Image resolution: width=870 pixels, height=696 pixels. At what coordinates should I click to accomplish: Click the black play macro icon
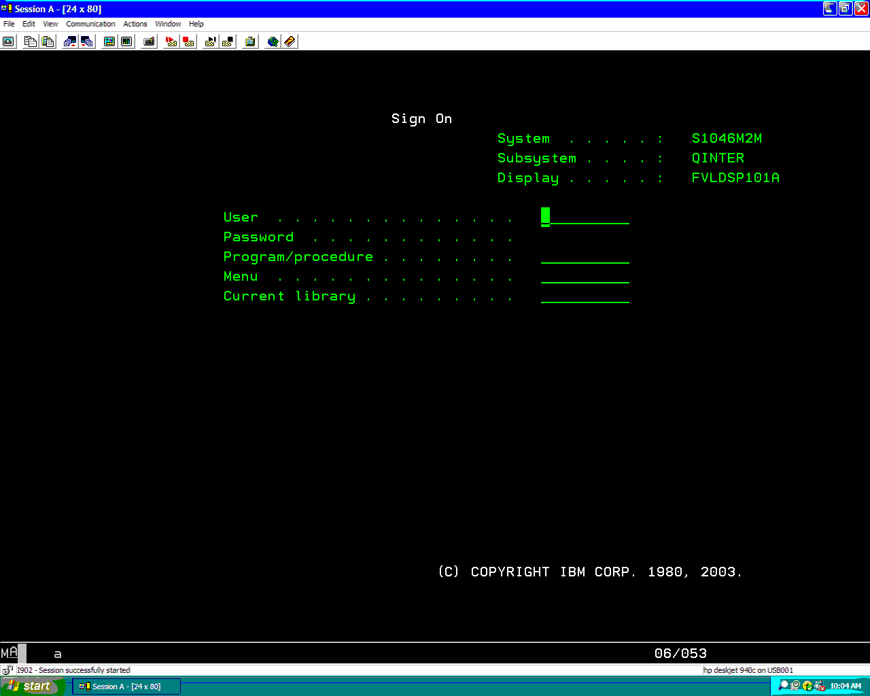click(x=211, y=41)
